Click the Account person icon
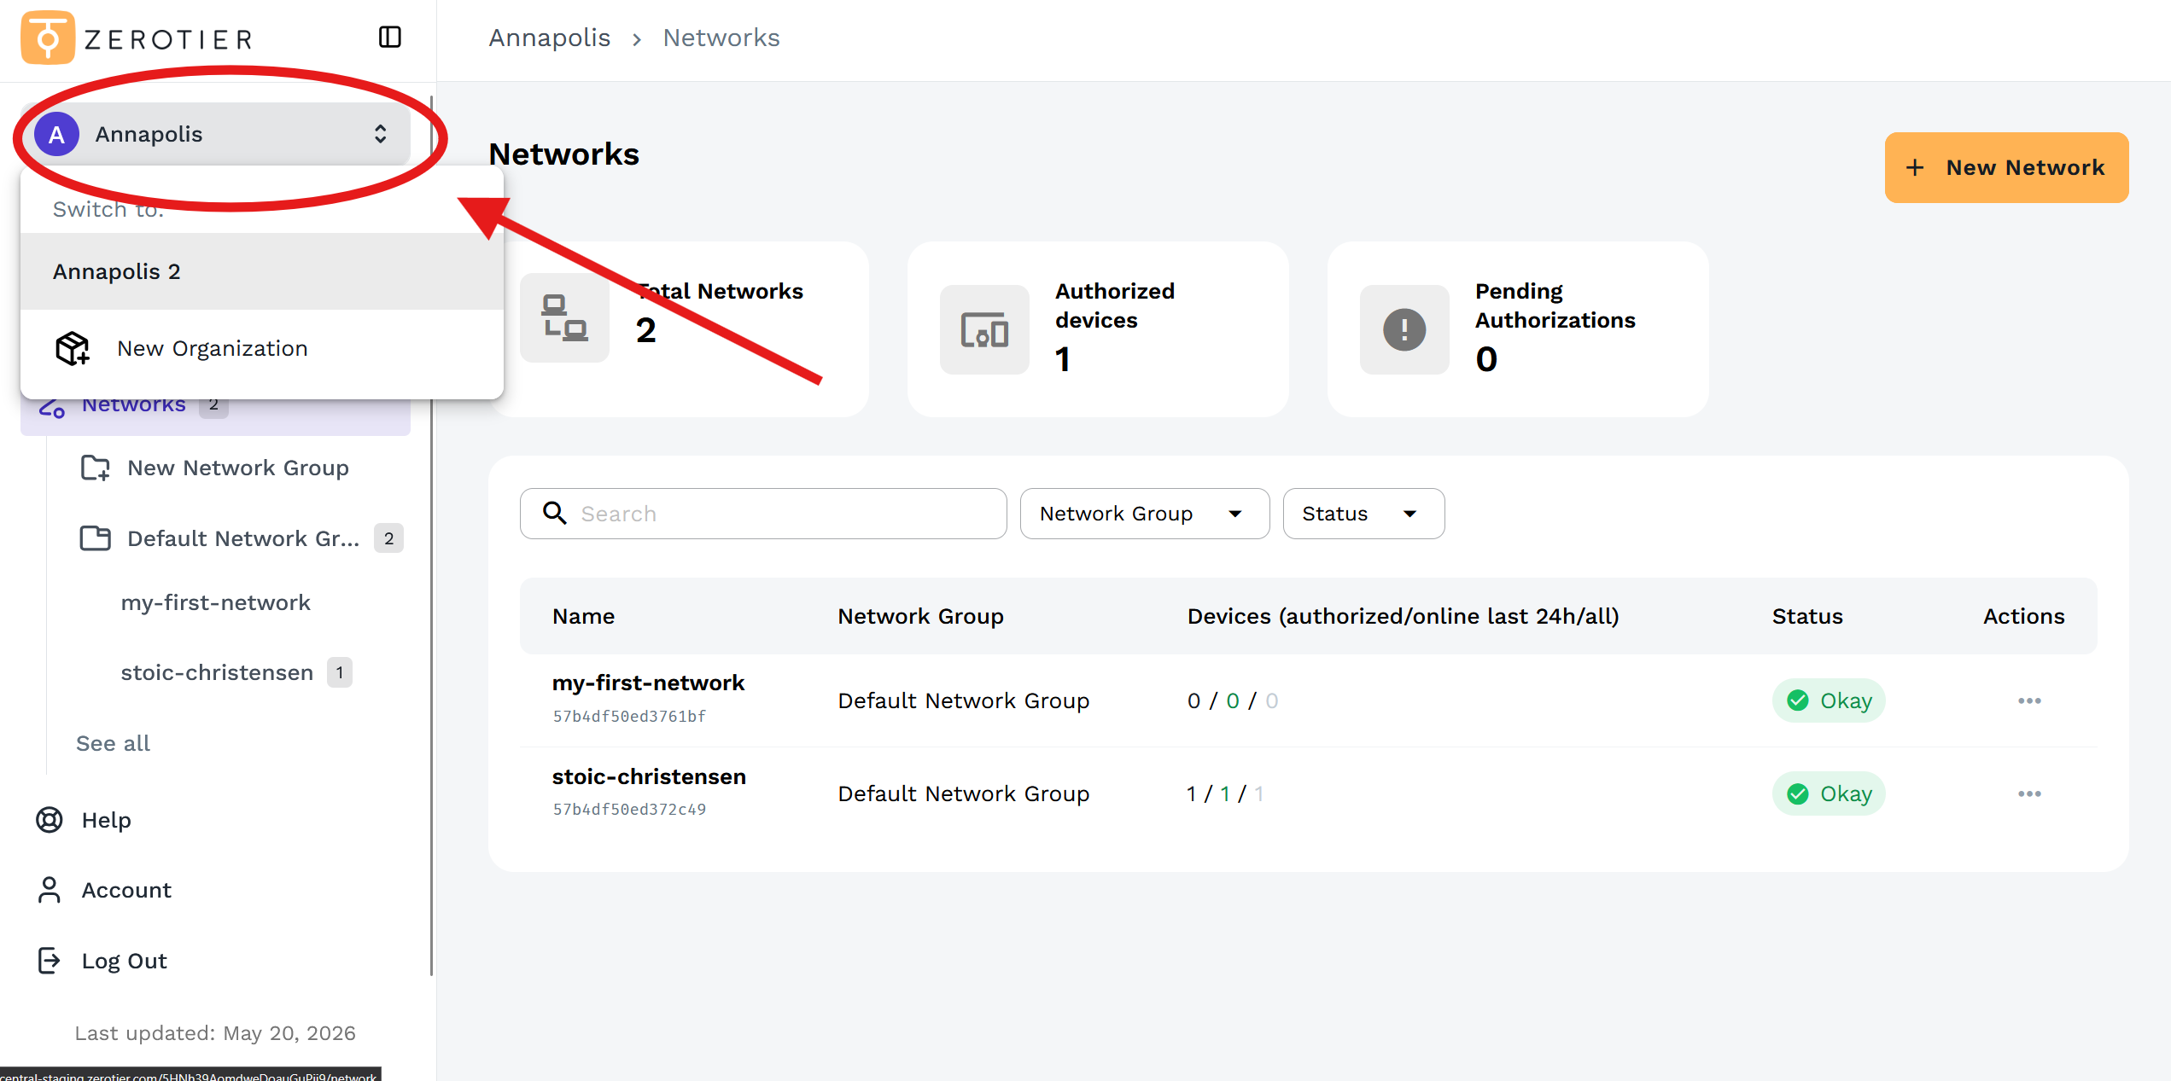2171x1081 pixels. click(x=50, y=890)
